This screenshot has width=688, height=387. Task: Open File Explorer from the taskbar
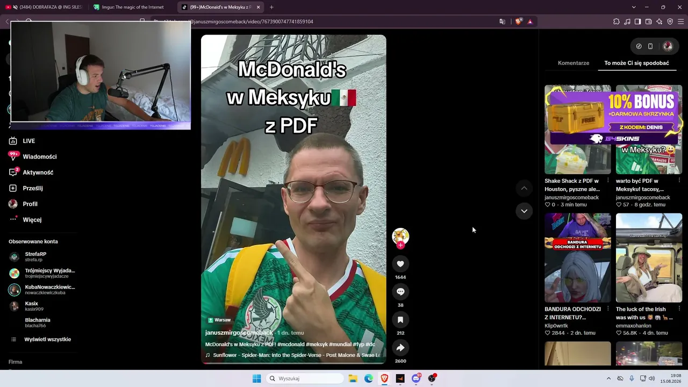tap(353, 378)
